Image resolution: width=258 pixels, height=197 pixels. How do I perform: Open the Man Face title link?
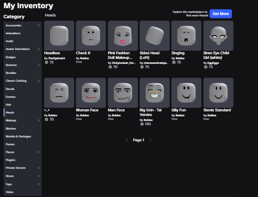116,110
